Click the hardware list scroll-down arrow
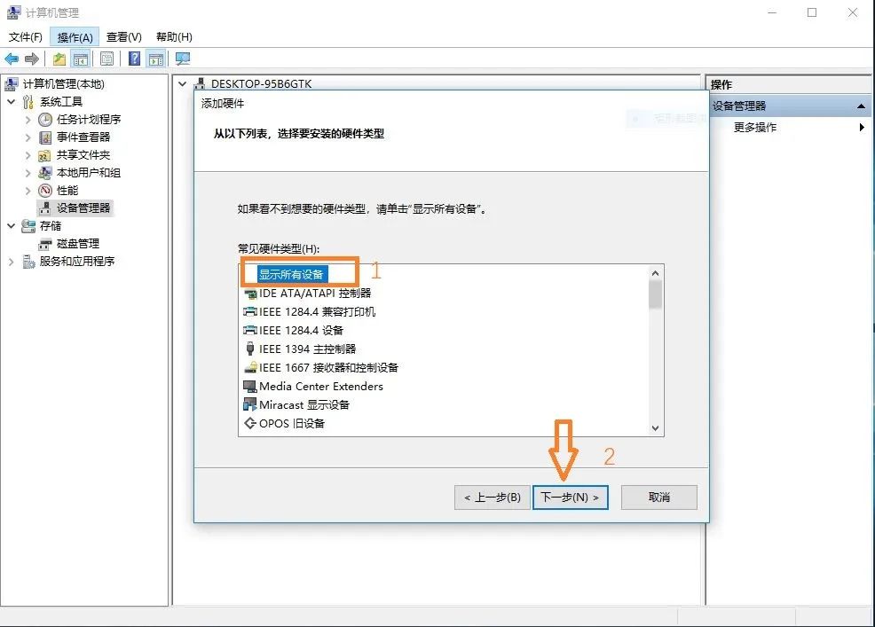The width and height of the screenshot is (875, 627). click(655, 428)
